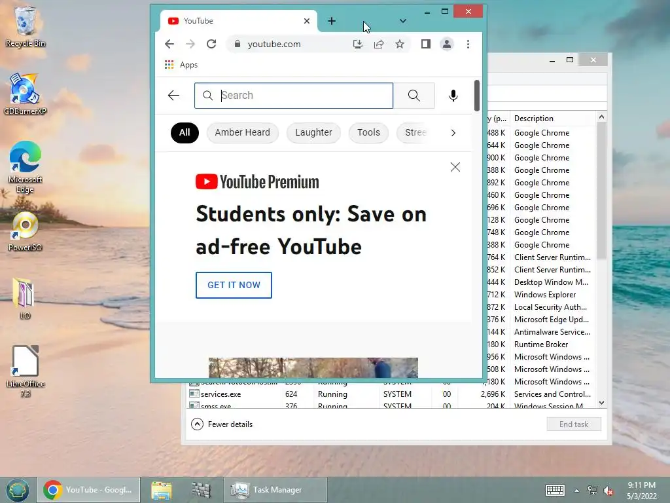Select the YouTube tab title
The image size is (670, 503).
(x=198, y=21)
